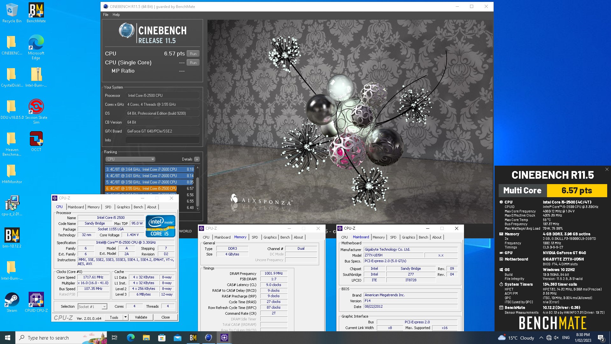Open Microsoft Store from taskbar
This screenshot has width=611, height=344.
162,338
